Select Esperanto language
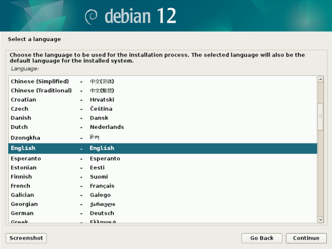The width and height of the screenshot is (332, 249). click(163, 158)
